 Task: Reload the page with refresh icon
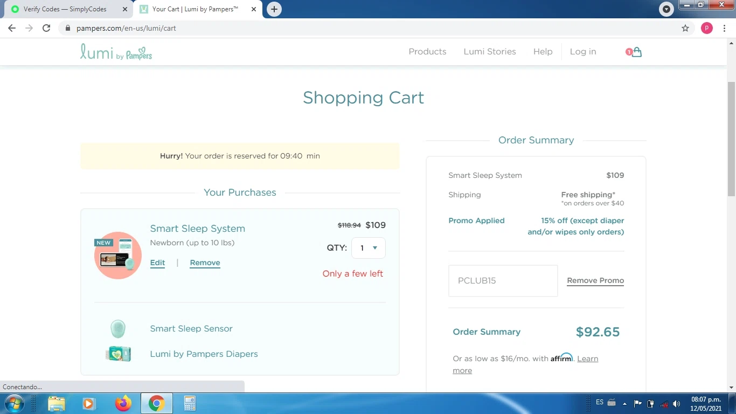(x=46, y=28)
